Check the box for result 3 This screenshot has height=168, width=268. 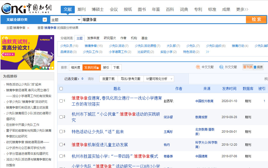pos(61,132)
